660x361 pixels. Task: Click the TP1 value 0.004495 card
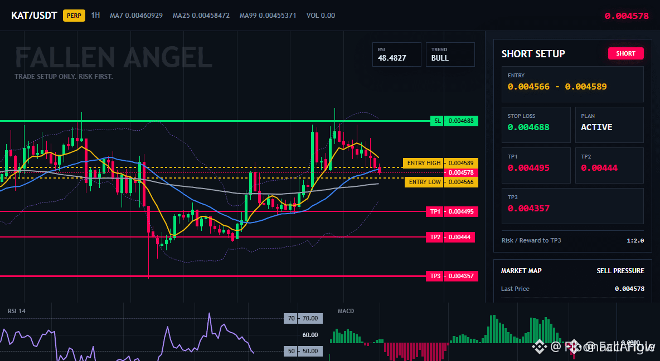pos(536,165)
